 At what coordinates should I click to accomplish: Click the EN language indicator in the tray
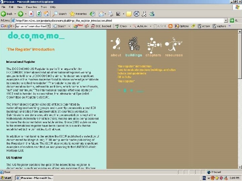point(204,178)
